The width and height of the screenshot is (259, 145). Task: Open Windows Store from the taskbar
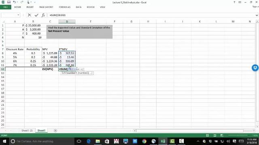click(x=107, y=141)
